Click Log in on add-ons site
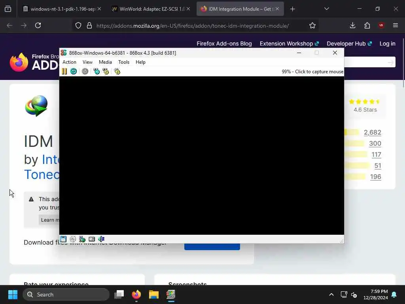 point(388,44)
